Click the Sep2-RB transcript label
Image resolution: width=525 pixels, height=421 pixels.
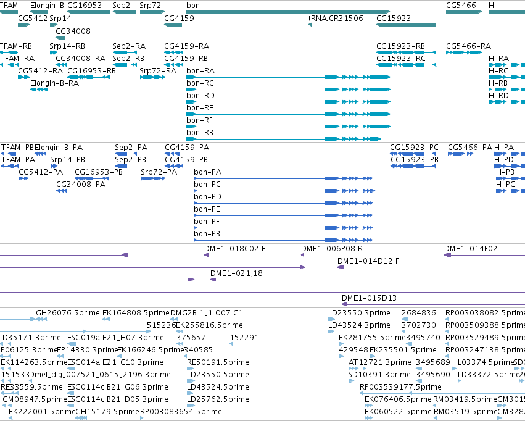[x=128, y=58]
